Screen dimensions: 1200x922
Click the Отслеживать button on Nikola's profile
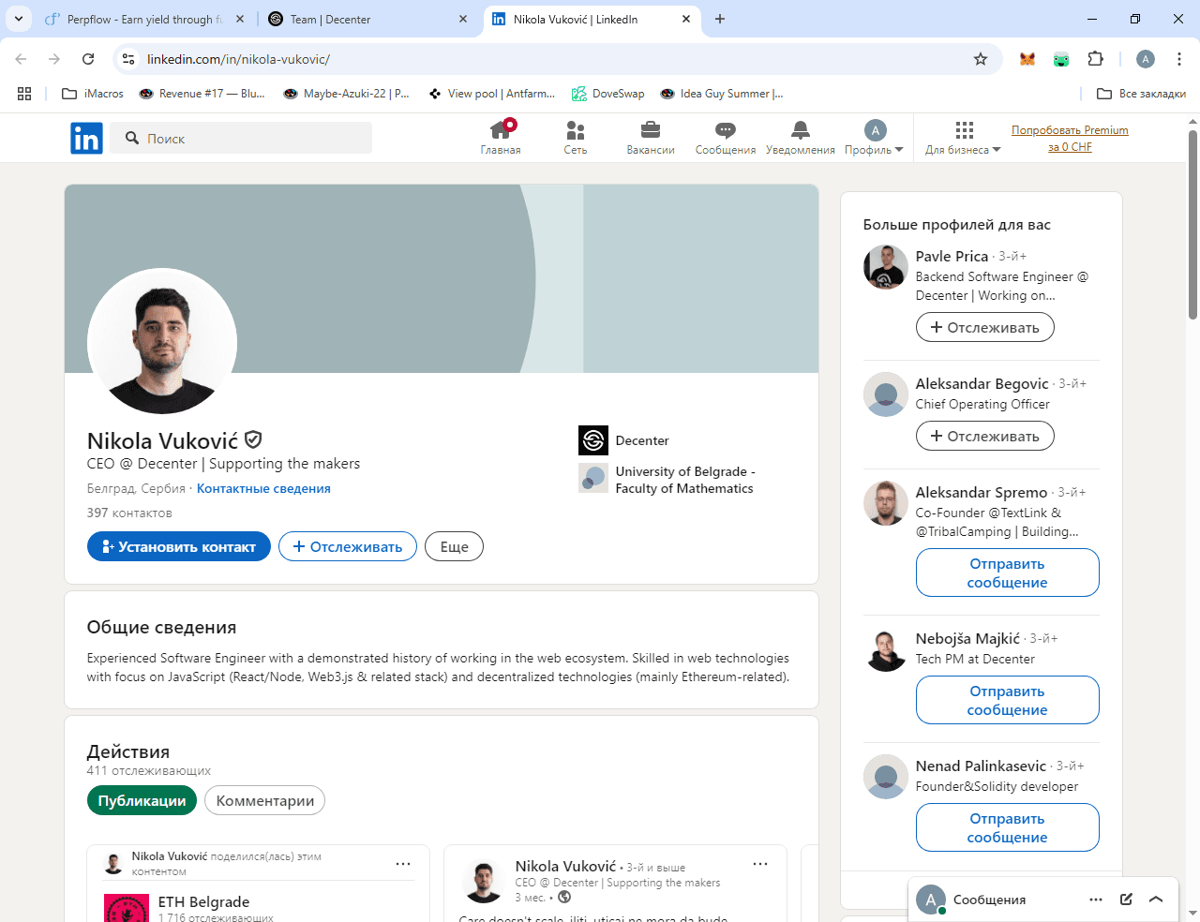click(x=348, y=546)
